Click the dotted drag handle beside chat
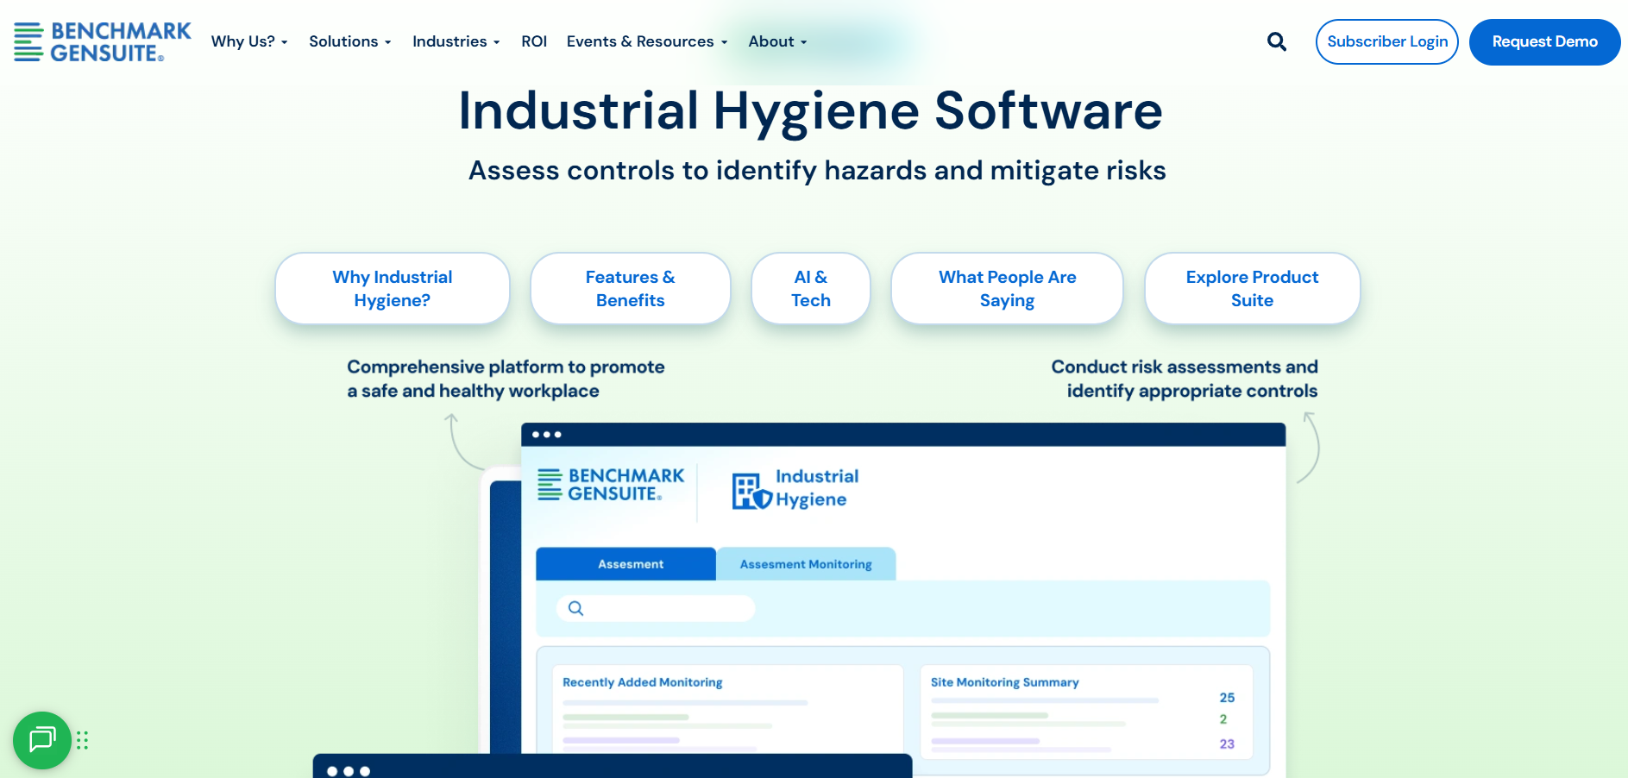Image resolution: width=1628 pixels, height=778 pixels. point(83,740)
